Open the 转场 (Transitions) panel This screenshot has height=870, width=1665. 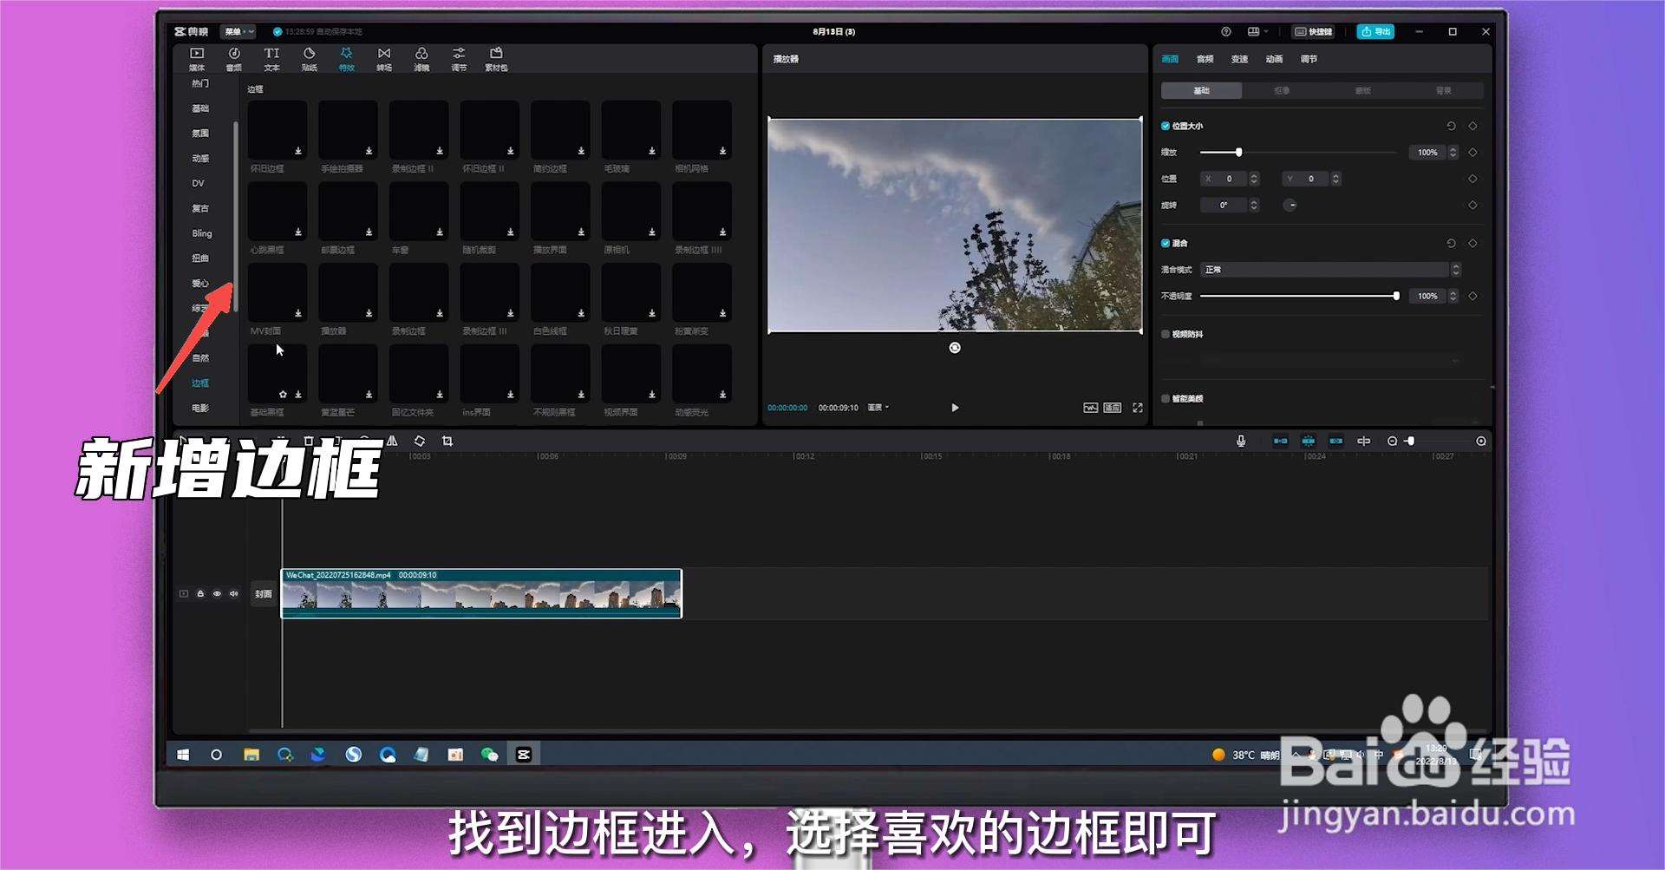click(384, 58)
